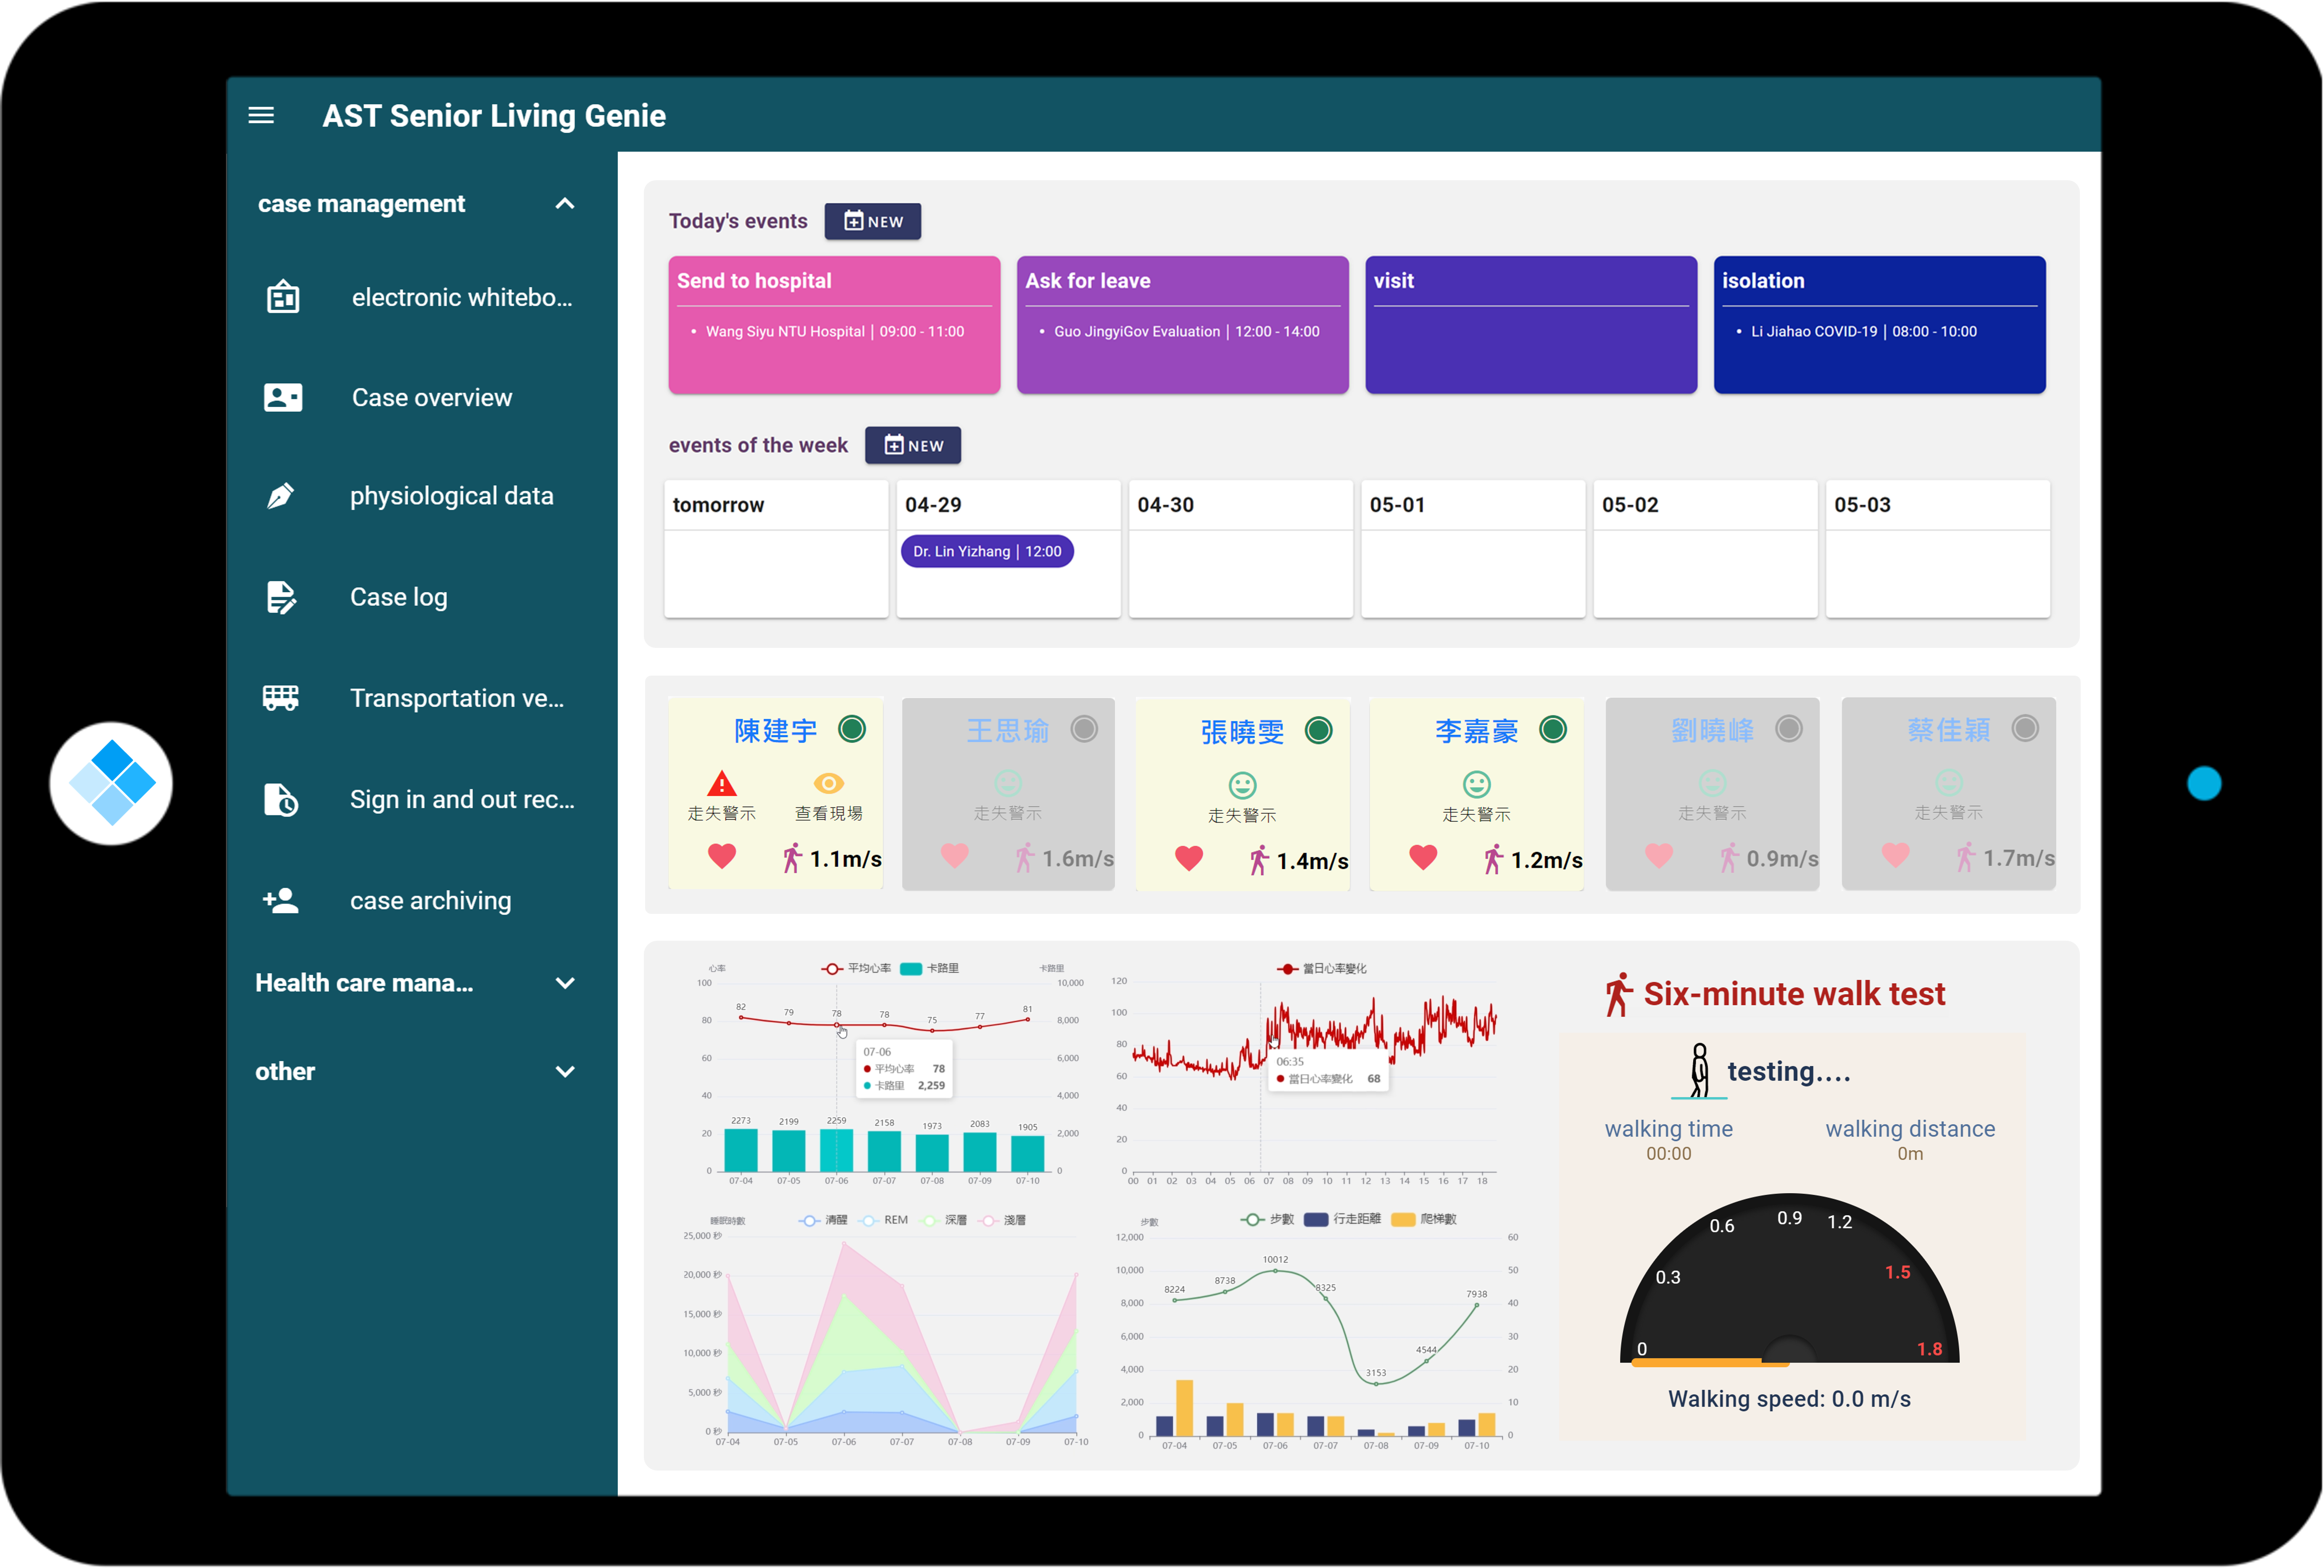The image size is (2324, 1568).
Task: Click the physiological data pen icon
Action: (x=281, y=496)
